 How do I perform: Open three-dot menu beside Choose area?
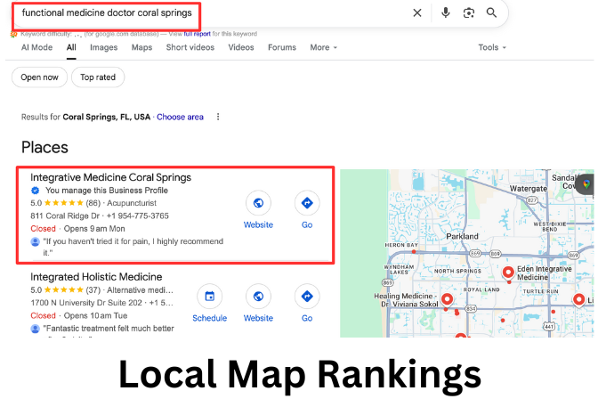[218, 117]
